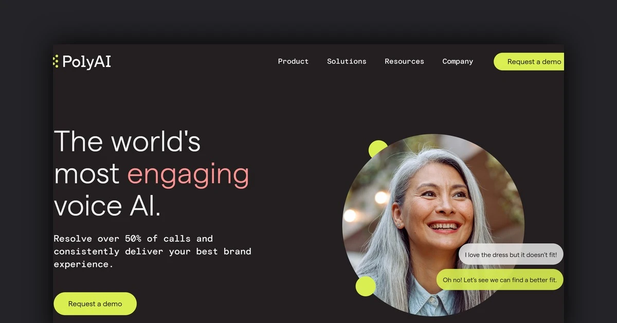Click the small green circle above the portrait

click(378, 148)
